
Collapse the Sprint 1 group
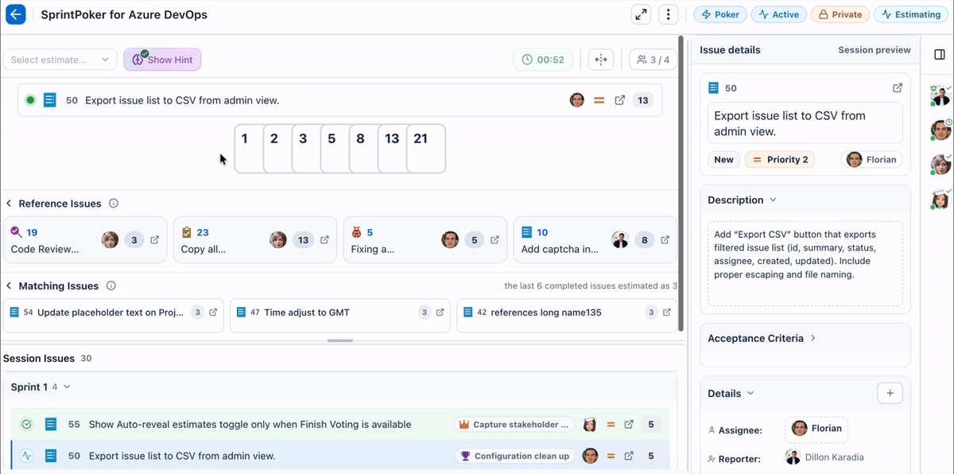[67, 387]
